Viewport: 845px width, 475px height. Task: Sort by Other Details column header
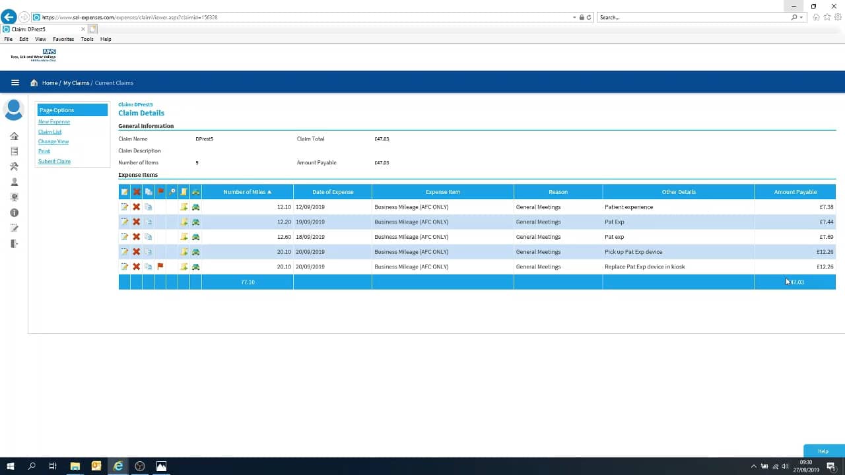click(679, 192)
